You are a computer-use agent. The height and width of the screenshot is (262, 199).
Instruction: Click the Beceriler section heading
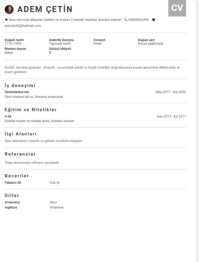17,176
